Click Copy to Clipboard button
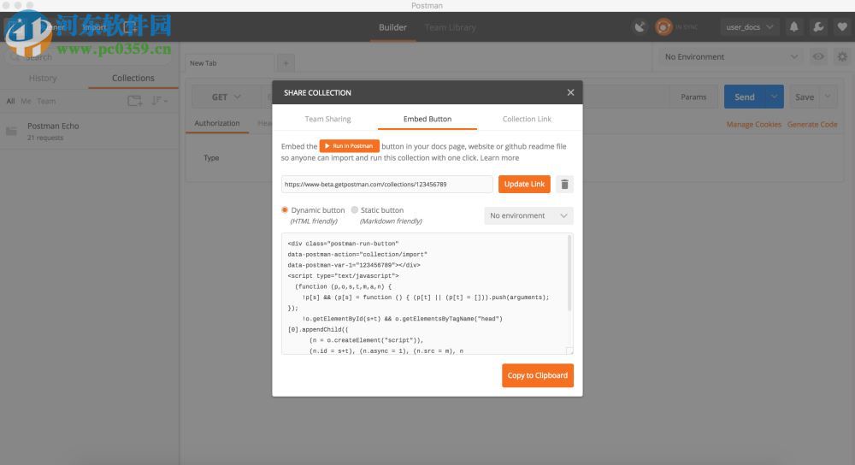 click(x=538, y=375)
